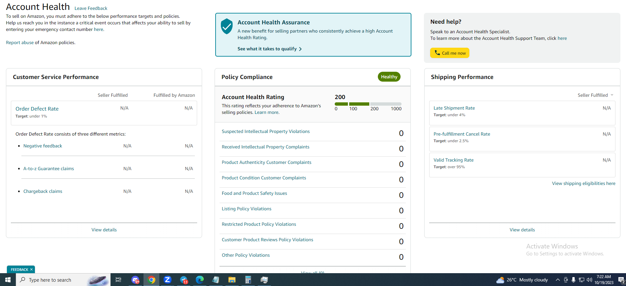Click View details under Customer Service Performance
The height and width of the screenshot is (286, 626).
[104, 230]
